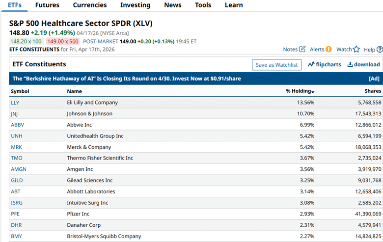Open the ABBV symbol link
The image size is (383, 242).
(17, 125)
